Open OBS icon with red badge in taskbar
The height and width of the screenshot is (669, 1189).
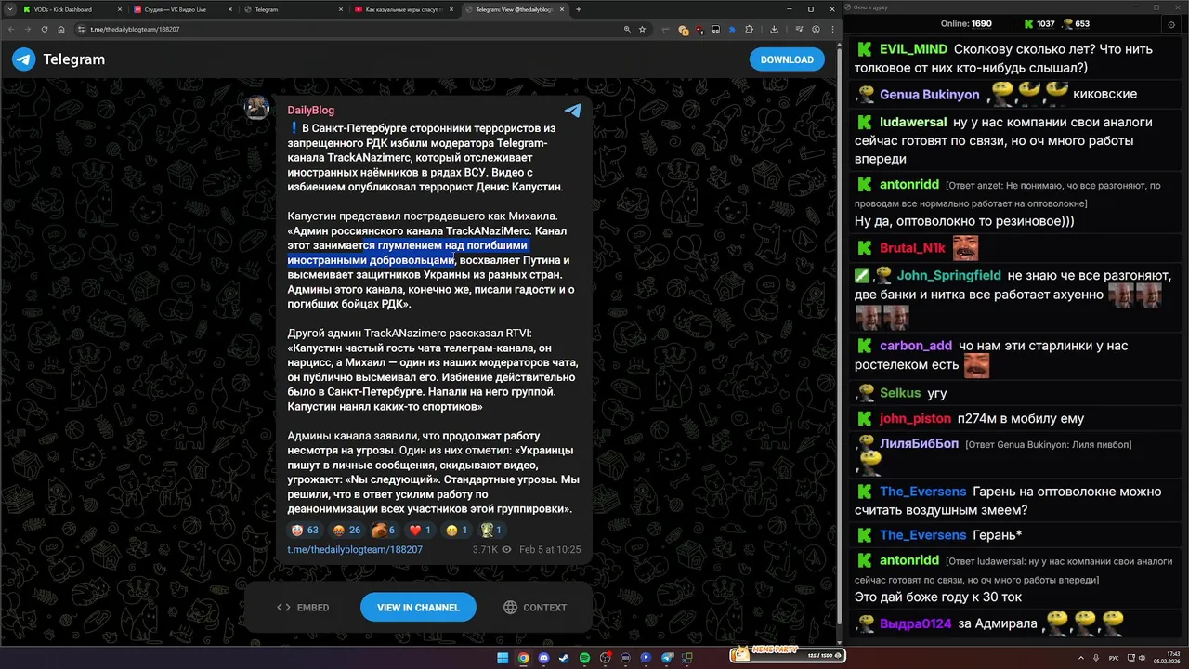coord(605,658)
